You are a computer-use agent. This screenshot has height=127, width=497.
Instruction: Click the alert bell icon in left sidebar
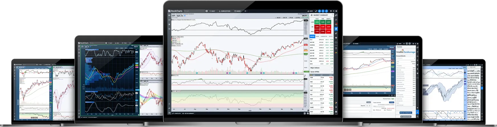(x=169, y=104)
